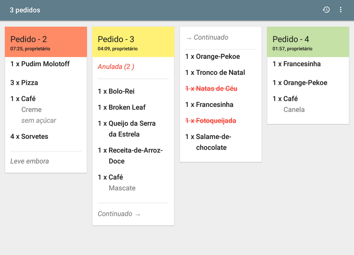Tap the Salame-de-chocolate item
This screenshot has height=255, width=354.
point(208,142)
